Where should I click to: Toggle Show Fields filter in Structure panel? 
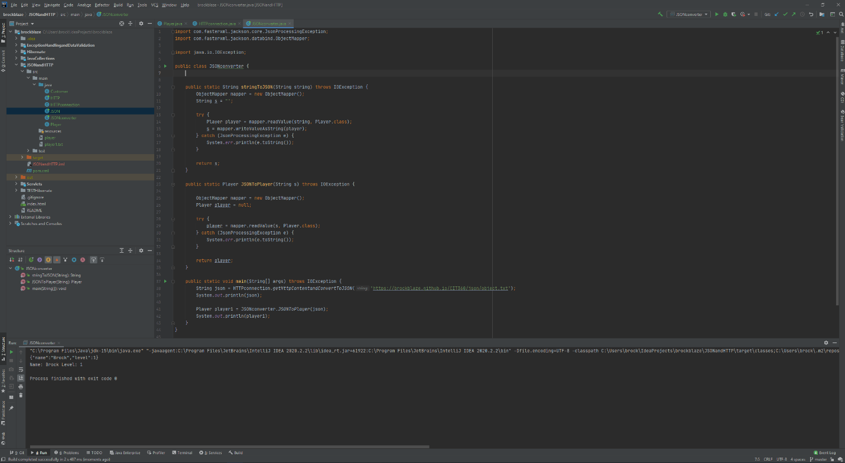pyautogui.click(x=48, y=260)
